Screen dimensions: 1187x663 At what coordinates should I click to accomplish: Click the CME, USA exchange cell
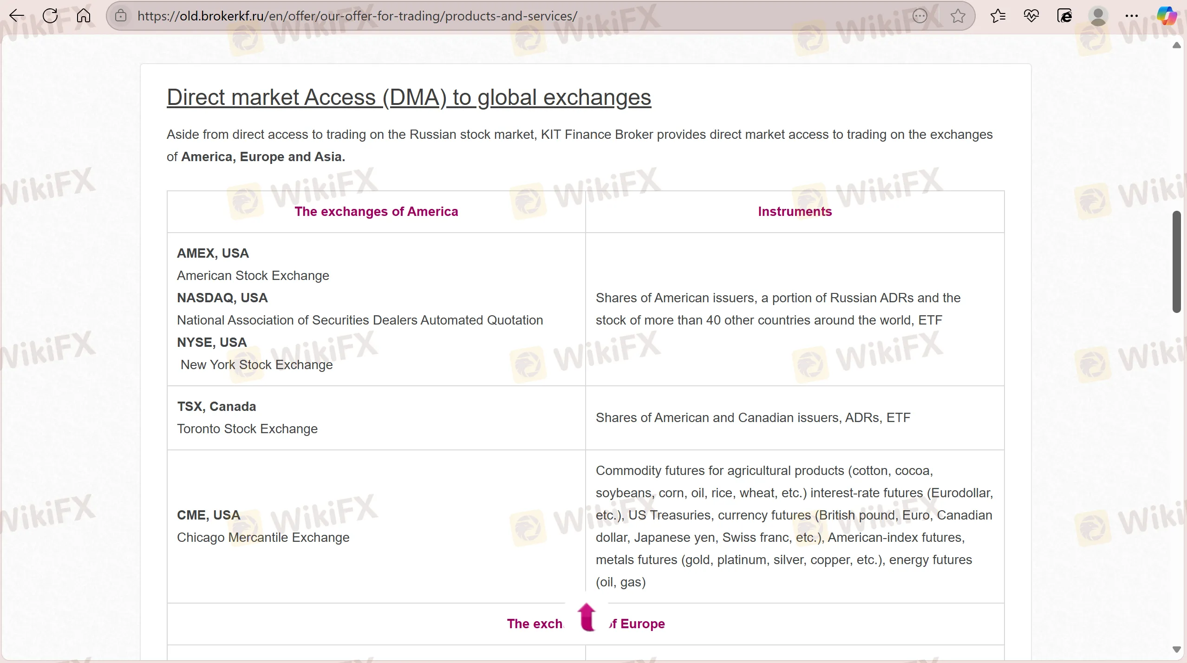coord(209,515)
